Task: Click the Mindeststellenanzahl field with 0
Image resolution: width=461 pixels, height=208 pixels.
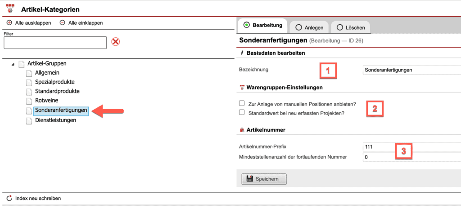Action: tap(411, 157)
